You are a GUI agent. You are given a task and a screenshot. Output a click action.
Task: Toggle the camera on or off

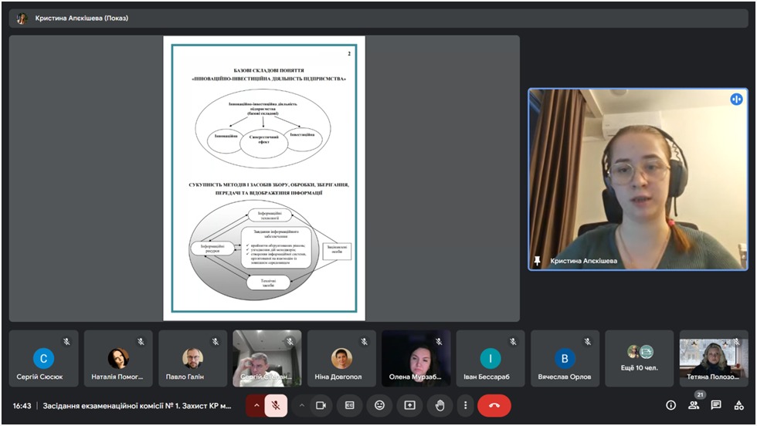click(321, 405)
